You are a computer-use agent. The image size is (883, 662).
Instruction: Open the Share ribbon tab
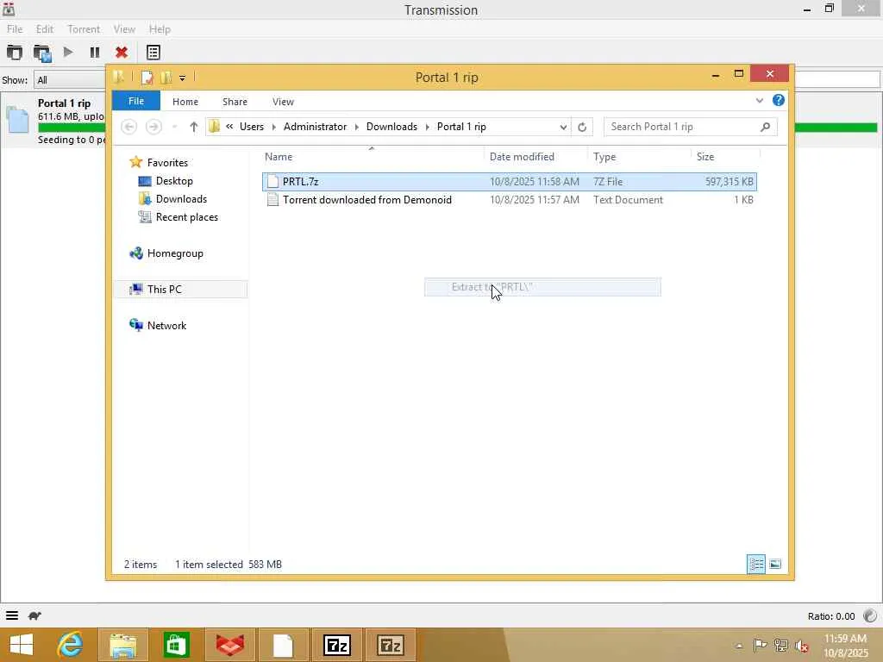235,102
